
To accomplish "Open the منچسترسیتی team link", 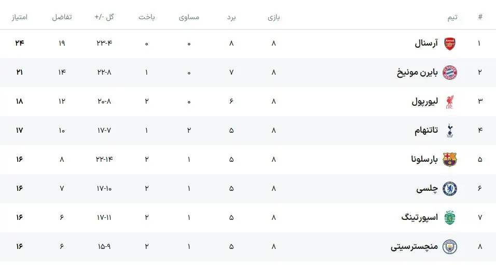I will coord(414,247).
